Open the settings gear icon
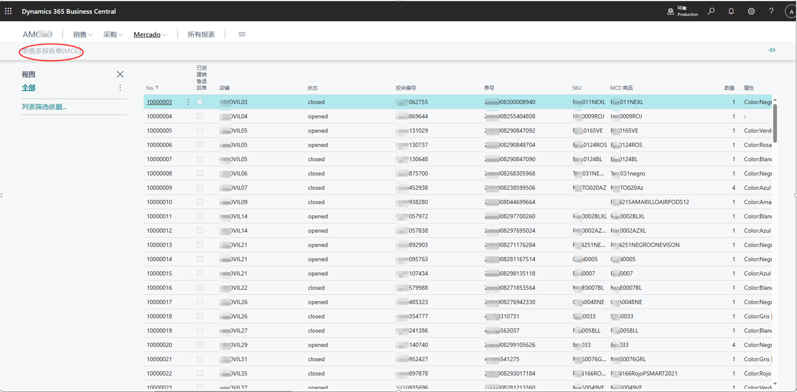This screenshot has width=797, height=392. tap(751, 11)
